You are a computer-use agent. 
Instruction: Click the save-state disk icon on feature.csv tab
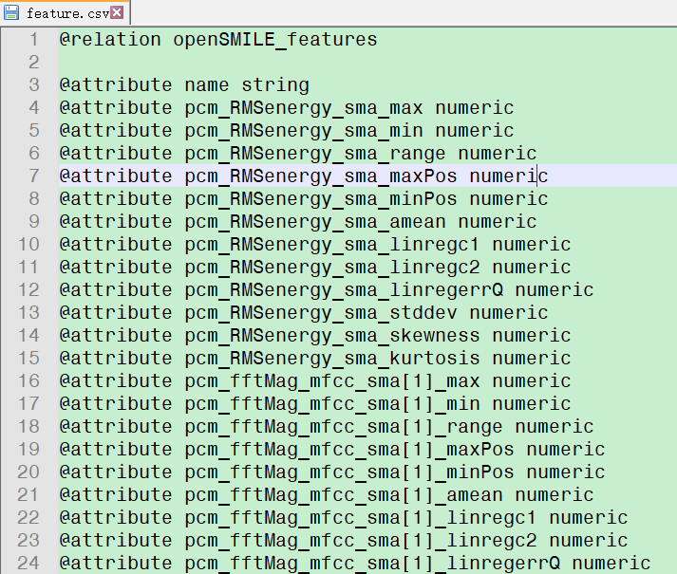pos(11,12)
